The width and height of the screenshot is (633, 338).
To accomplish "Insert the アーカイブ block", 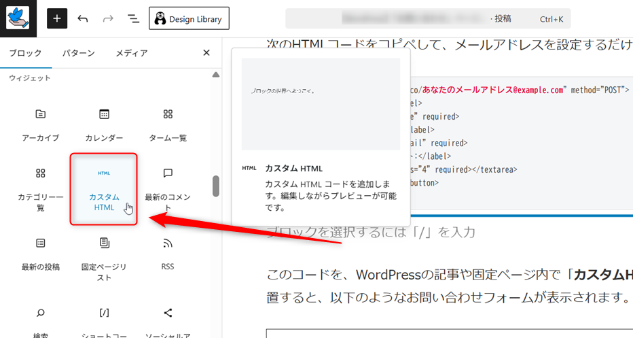I will (x=40, y=124).
